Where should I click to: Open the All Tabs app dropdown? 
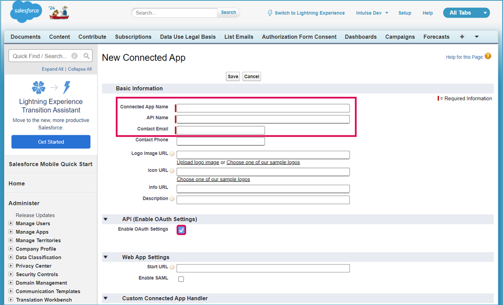pos(466,13)
